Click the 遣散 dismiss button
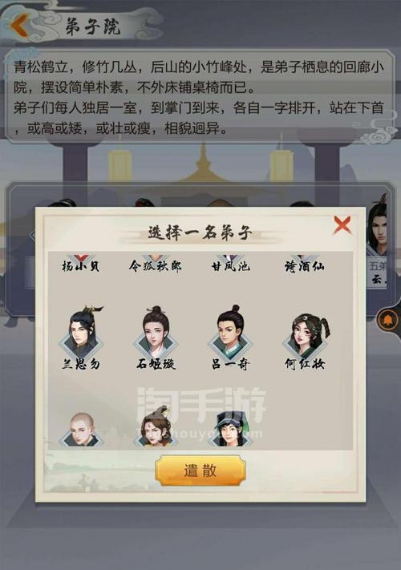 coord(200,470)
